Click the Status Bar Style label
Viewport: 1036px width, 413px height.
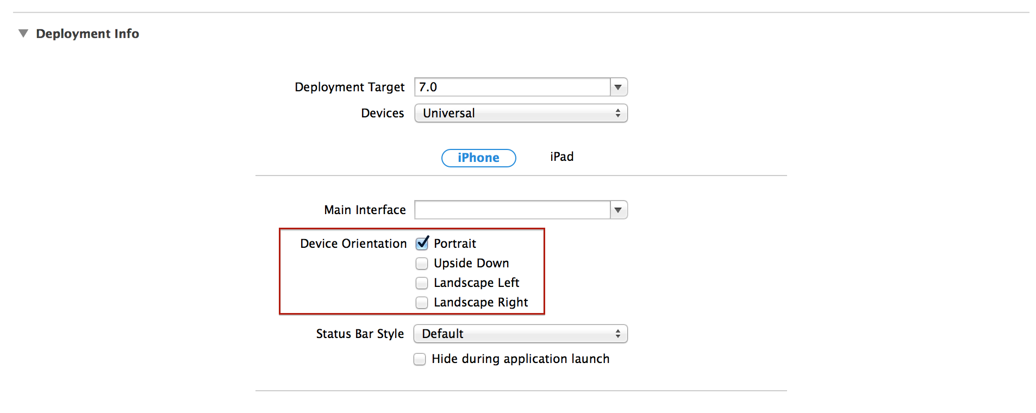360,334
